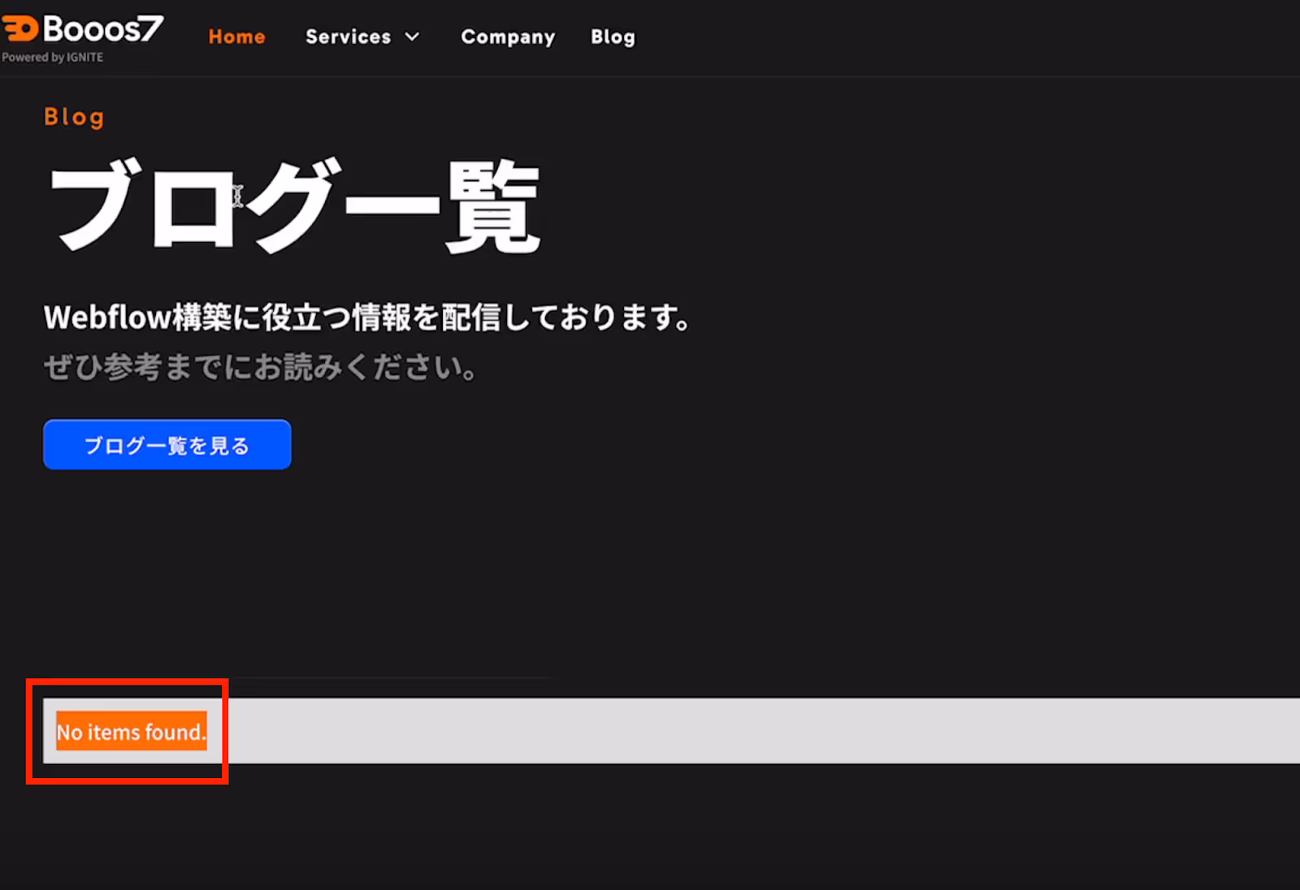This screenshot has height=890, width=1300.
Task: Go to the Company page
Action: pyautogui.click(x=508, y=37)
